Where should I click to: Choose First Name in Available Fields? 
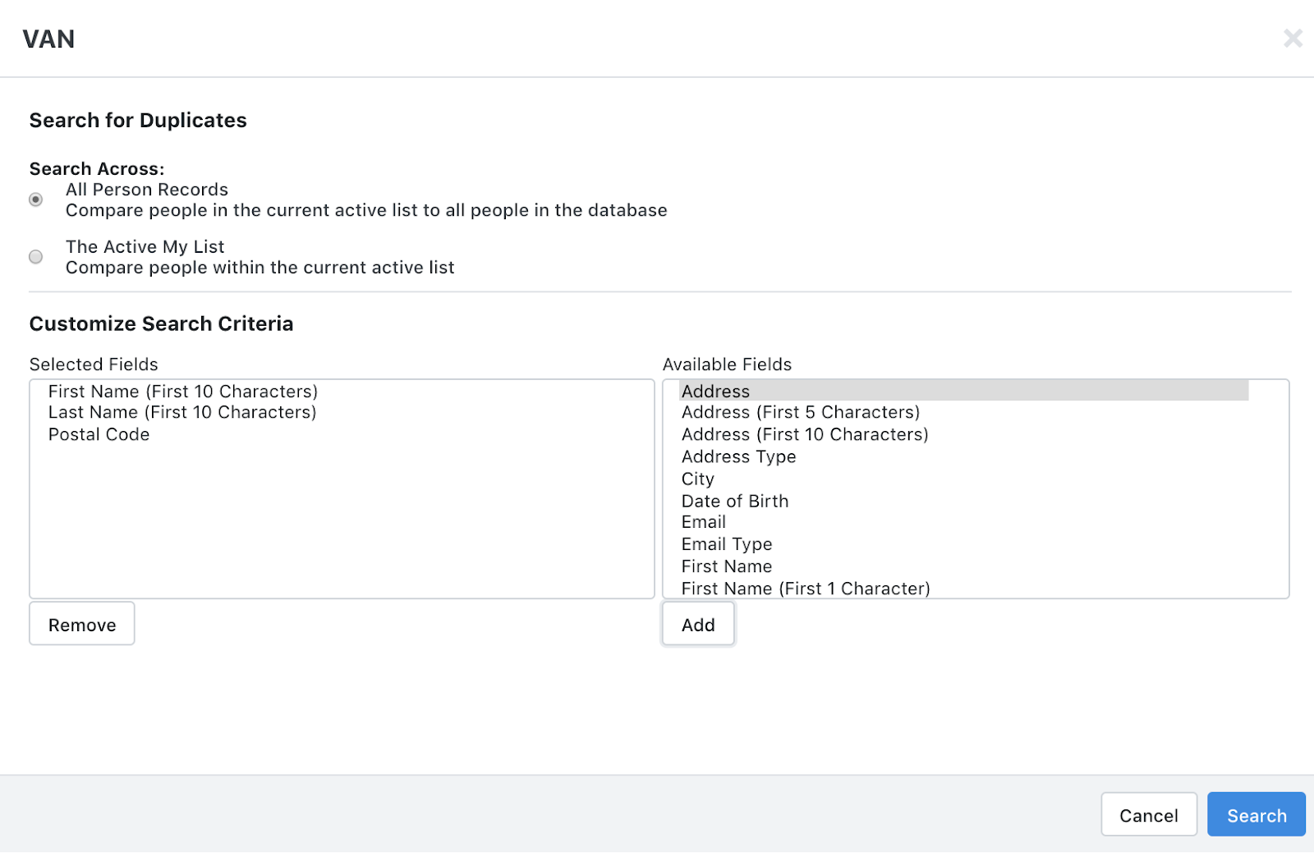coord(727,566)
